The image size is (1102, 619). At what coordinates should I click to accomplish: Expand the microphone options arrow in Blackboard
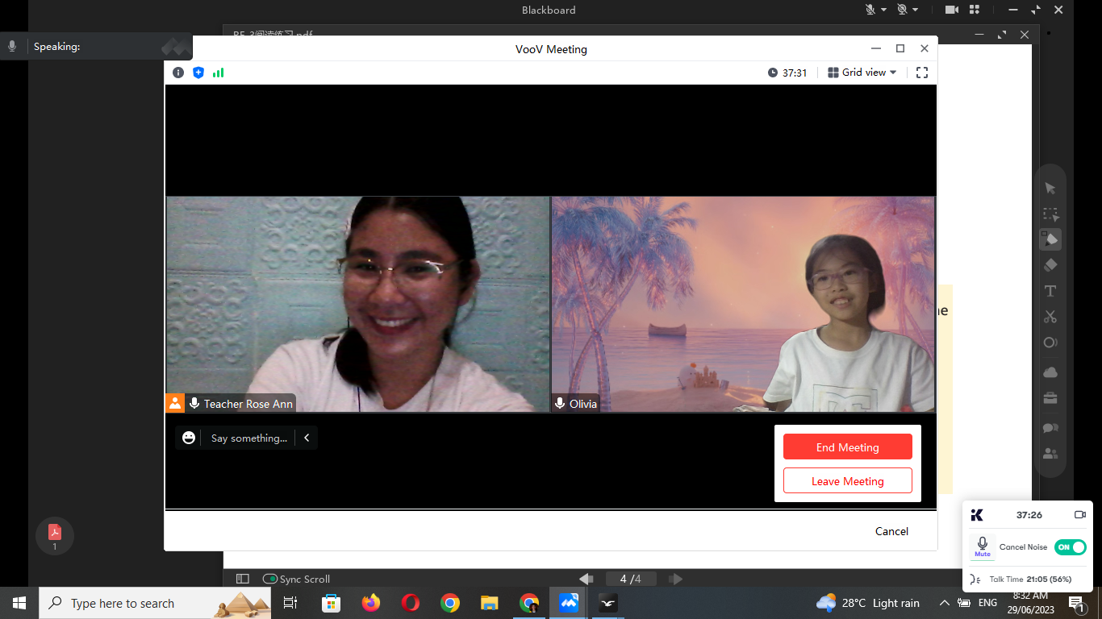coord(884,10)
